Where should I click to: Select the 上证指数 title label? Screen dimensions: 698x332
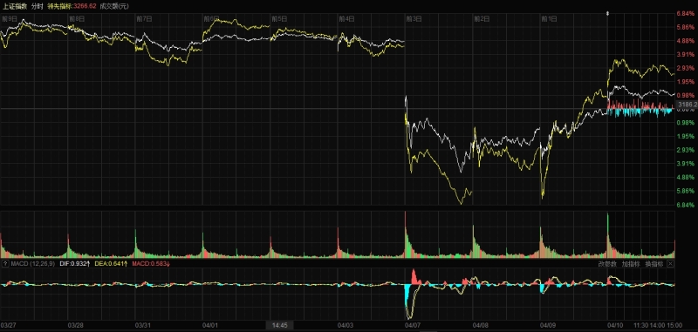tap(15, 6)
